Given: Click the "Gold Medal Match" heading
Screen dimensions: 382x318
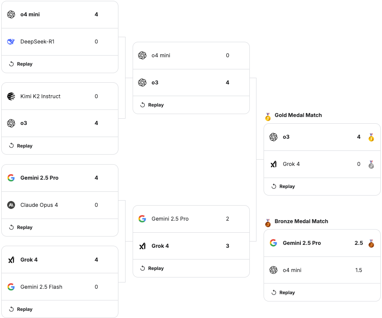Looking at the screenshot, I should pos(298,115).
